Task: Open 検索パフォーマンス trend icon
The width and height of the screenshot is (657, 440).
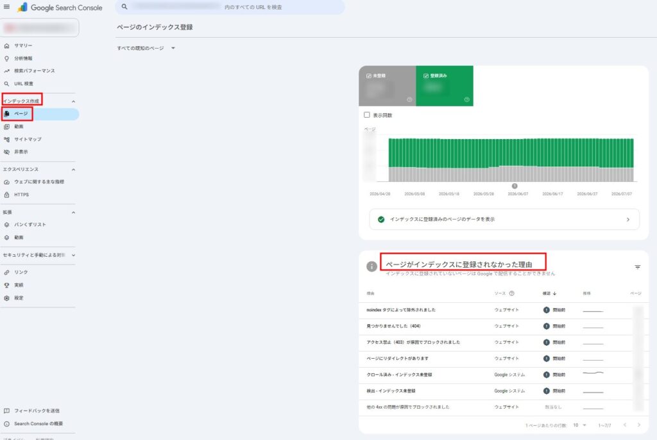Action: 6,71
